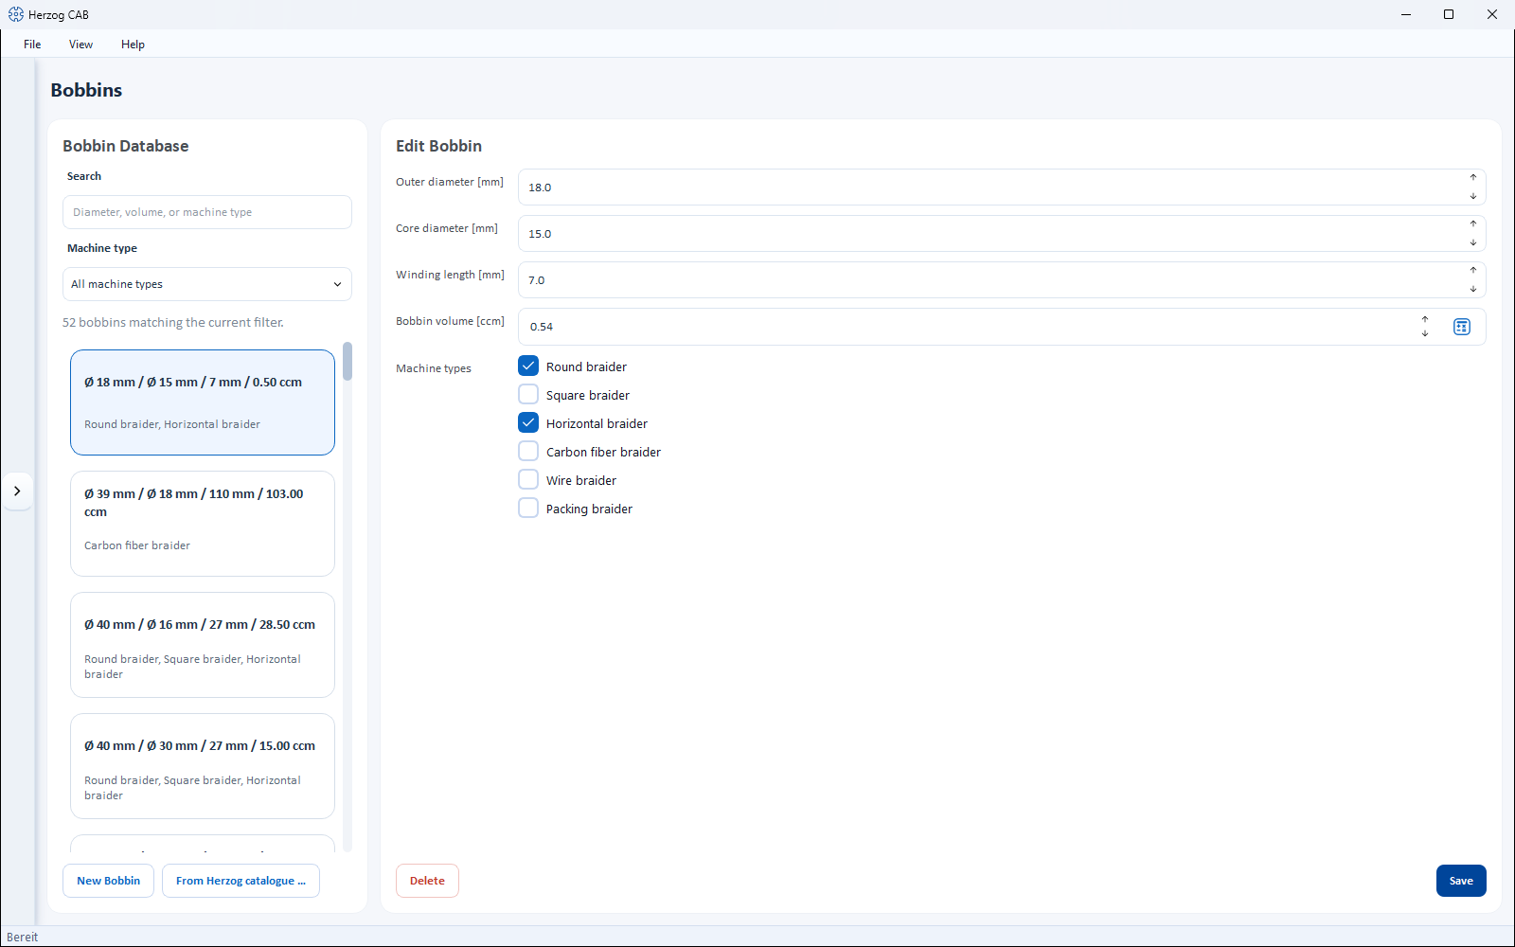Save the bobbin edits
Image resolution: width=1515 pixels, height=947 pixels.
(x=1461, y=881)
